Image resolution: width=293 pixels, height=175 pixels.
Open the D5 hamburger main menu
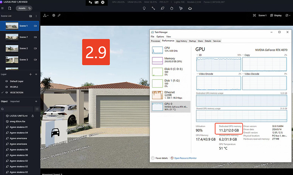[x=2, y=8]
